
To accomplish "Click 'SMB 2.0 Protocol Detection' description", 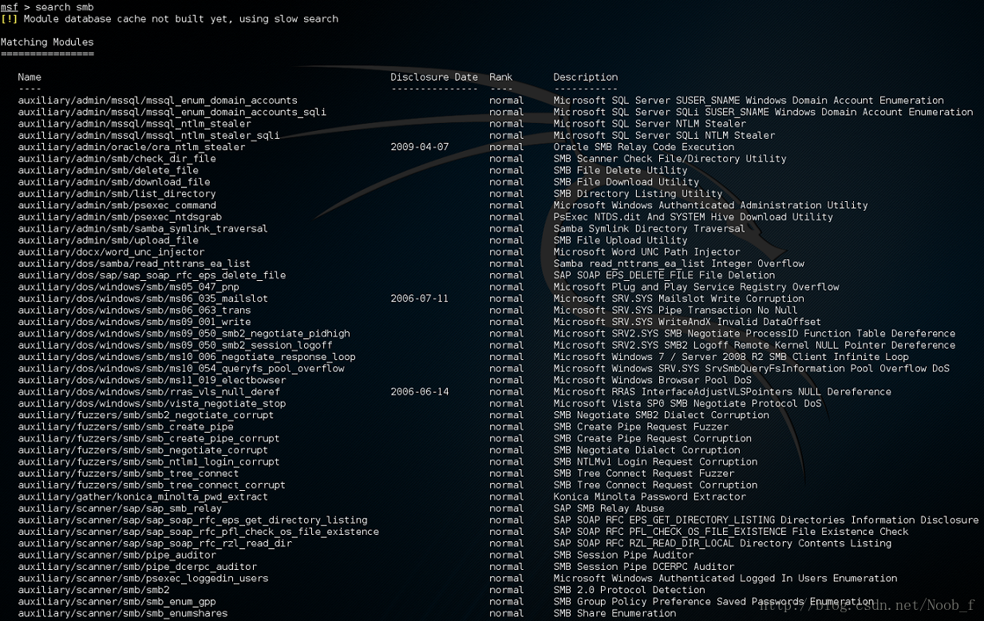I will click(x=630, y=590).
